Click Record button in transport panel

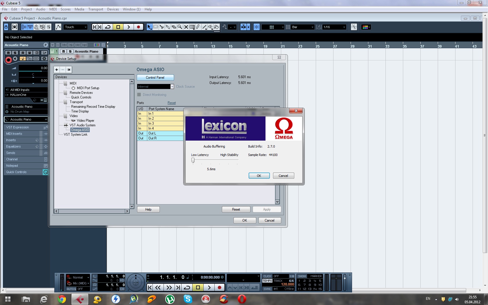pyautogui.click(x=220, y=288)
